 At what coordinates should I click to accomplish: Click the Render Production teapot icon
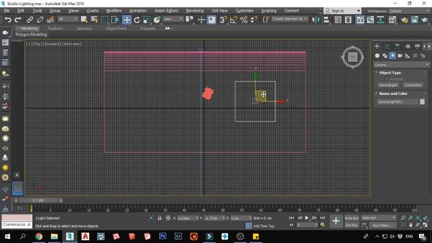[425, 20]
